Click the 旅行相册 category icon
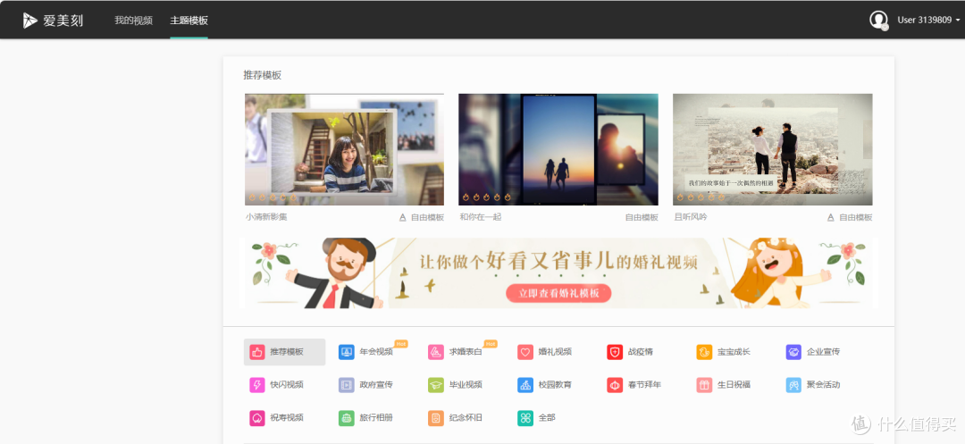This screenshot has width=965, height=444. pyautogui.click(x=347, y=417)
